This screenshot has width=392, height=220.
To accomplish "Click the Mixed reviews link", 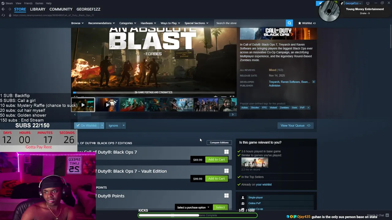I will tap(272, 70).
